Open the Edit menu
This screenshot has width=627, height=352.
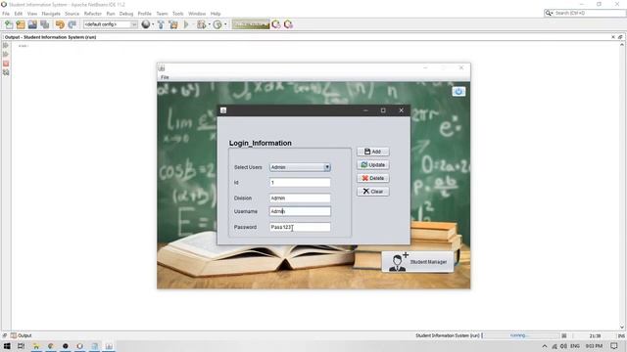coord(19,14)
